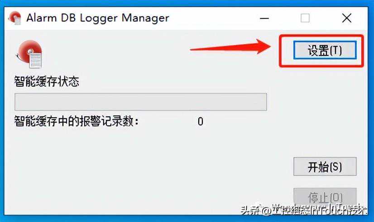
Task: Maximize the Alarm DB Logger Manager window
Action: (305, 18)
